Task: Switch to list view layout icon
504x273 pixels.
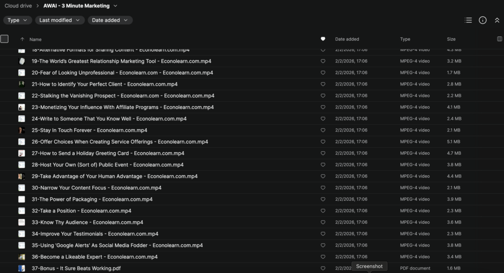Action: pos(468,20)
